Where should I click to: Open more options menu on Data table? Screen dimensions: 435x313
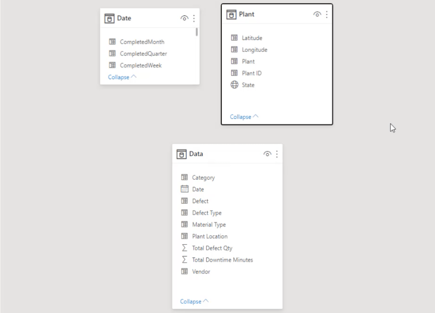277,154
